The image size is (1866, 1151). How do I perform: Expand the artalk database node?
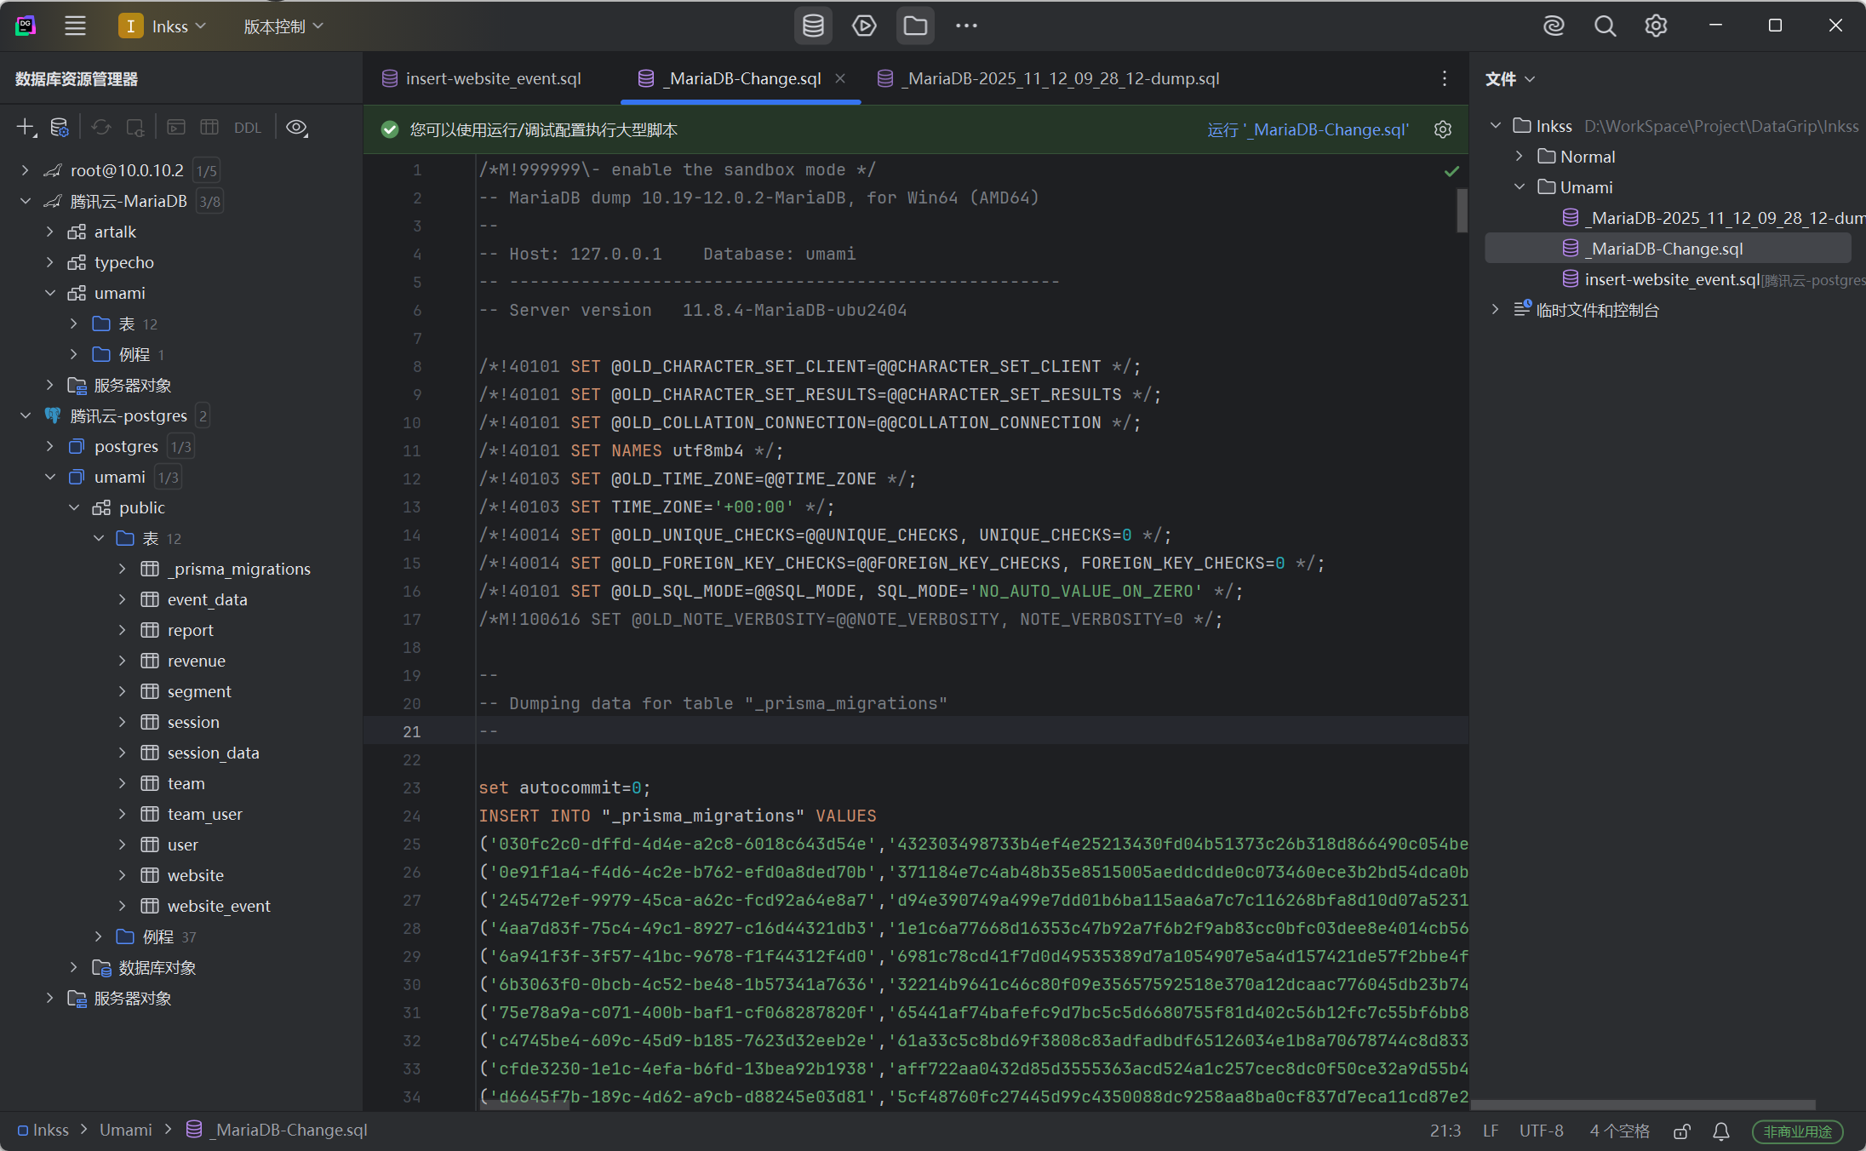tap(49, 231)
